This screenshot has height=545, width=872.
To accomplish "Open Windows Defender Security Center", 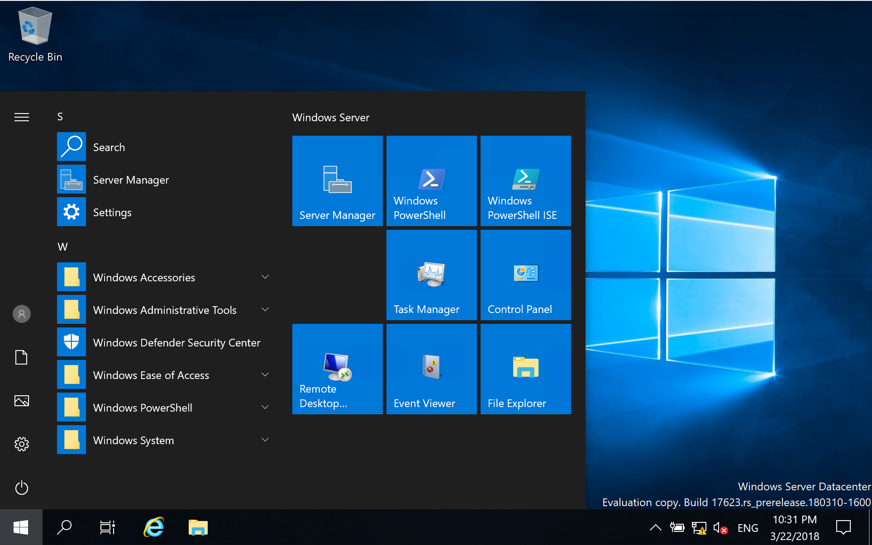I will click(x=165, y=342).
